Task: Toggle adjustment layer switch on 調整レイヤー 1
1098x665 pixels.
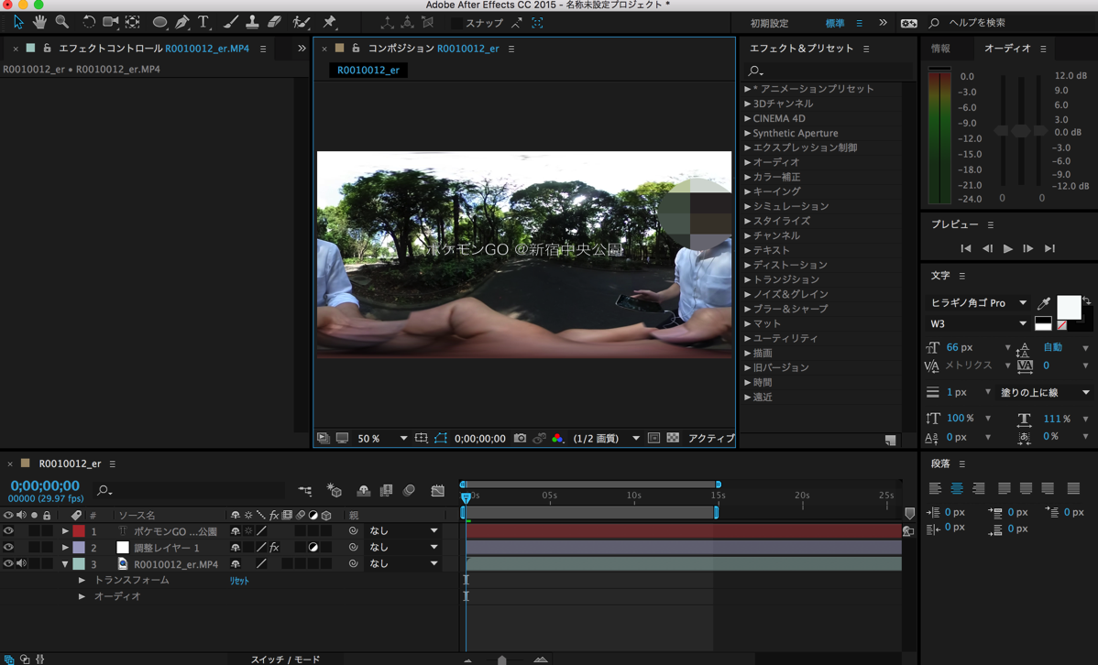Action: click(313, 548)
